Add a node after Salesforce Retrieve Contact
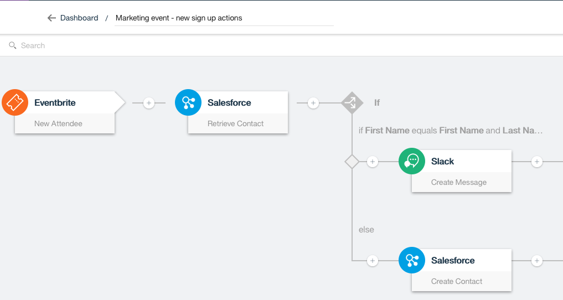Image resolution: width=563 pixels, height=300 pixels. pos(313,102)
